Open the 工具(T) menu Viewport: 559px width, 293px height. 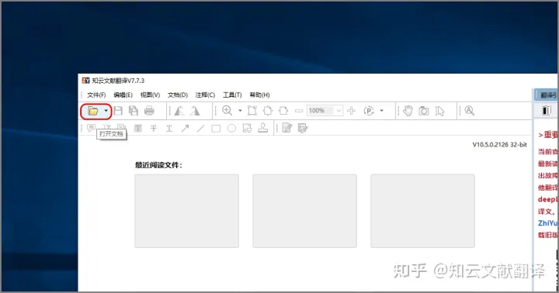click(x=232, y=95)
